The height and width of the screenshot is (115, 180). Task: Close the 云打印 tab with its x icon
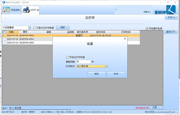38,10
